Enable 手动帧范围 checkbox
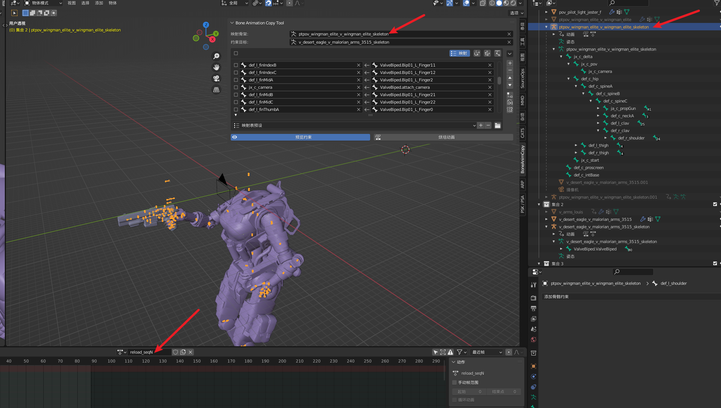Screen dimensions: 721x408 (454, 382)
